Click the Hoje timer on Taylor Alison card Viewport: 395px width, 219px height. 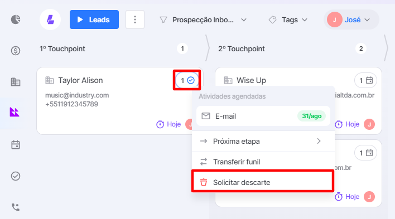pos(168,124)
